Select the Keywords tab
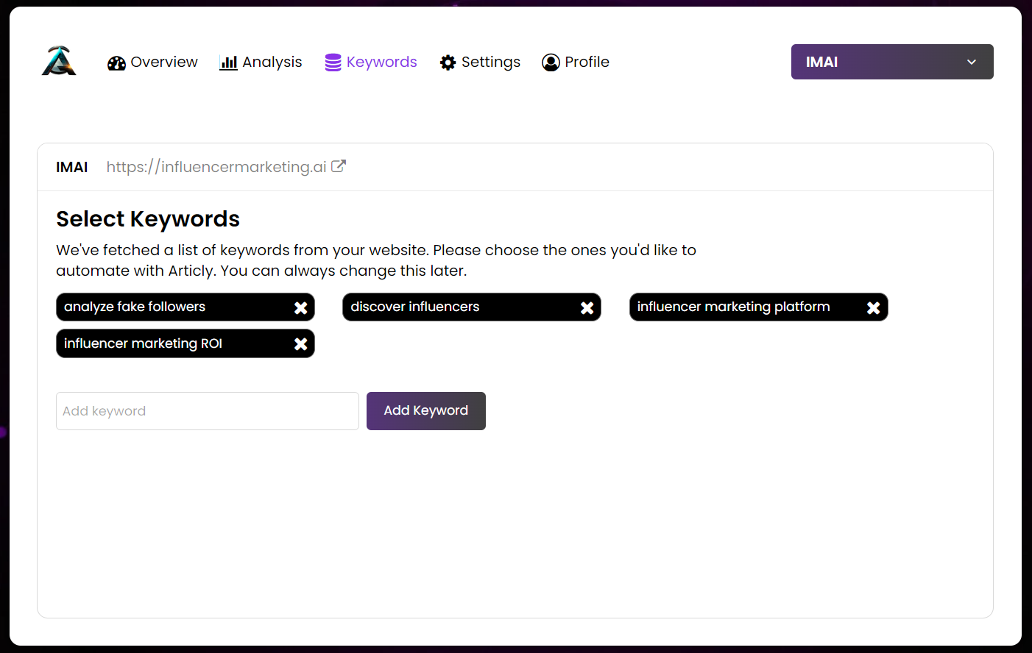 [x=371, y=63]
